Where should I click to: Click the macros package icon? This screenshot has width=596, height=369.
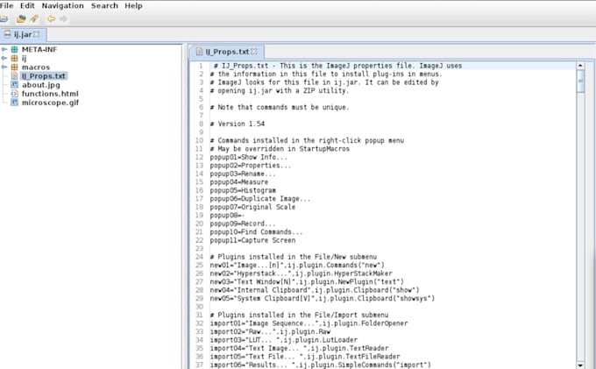coord(14,67)
